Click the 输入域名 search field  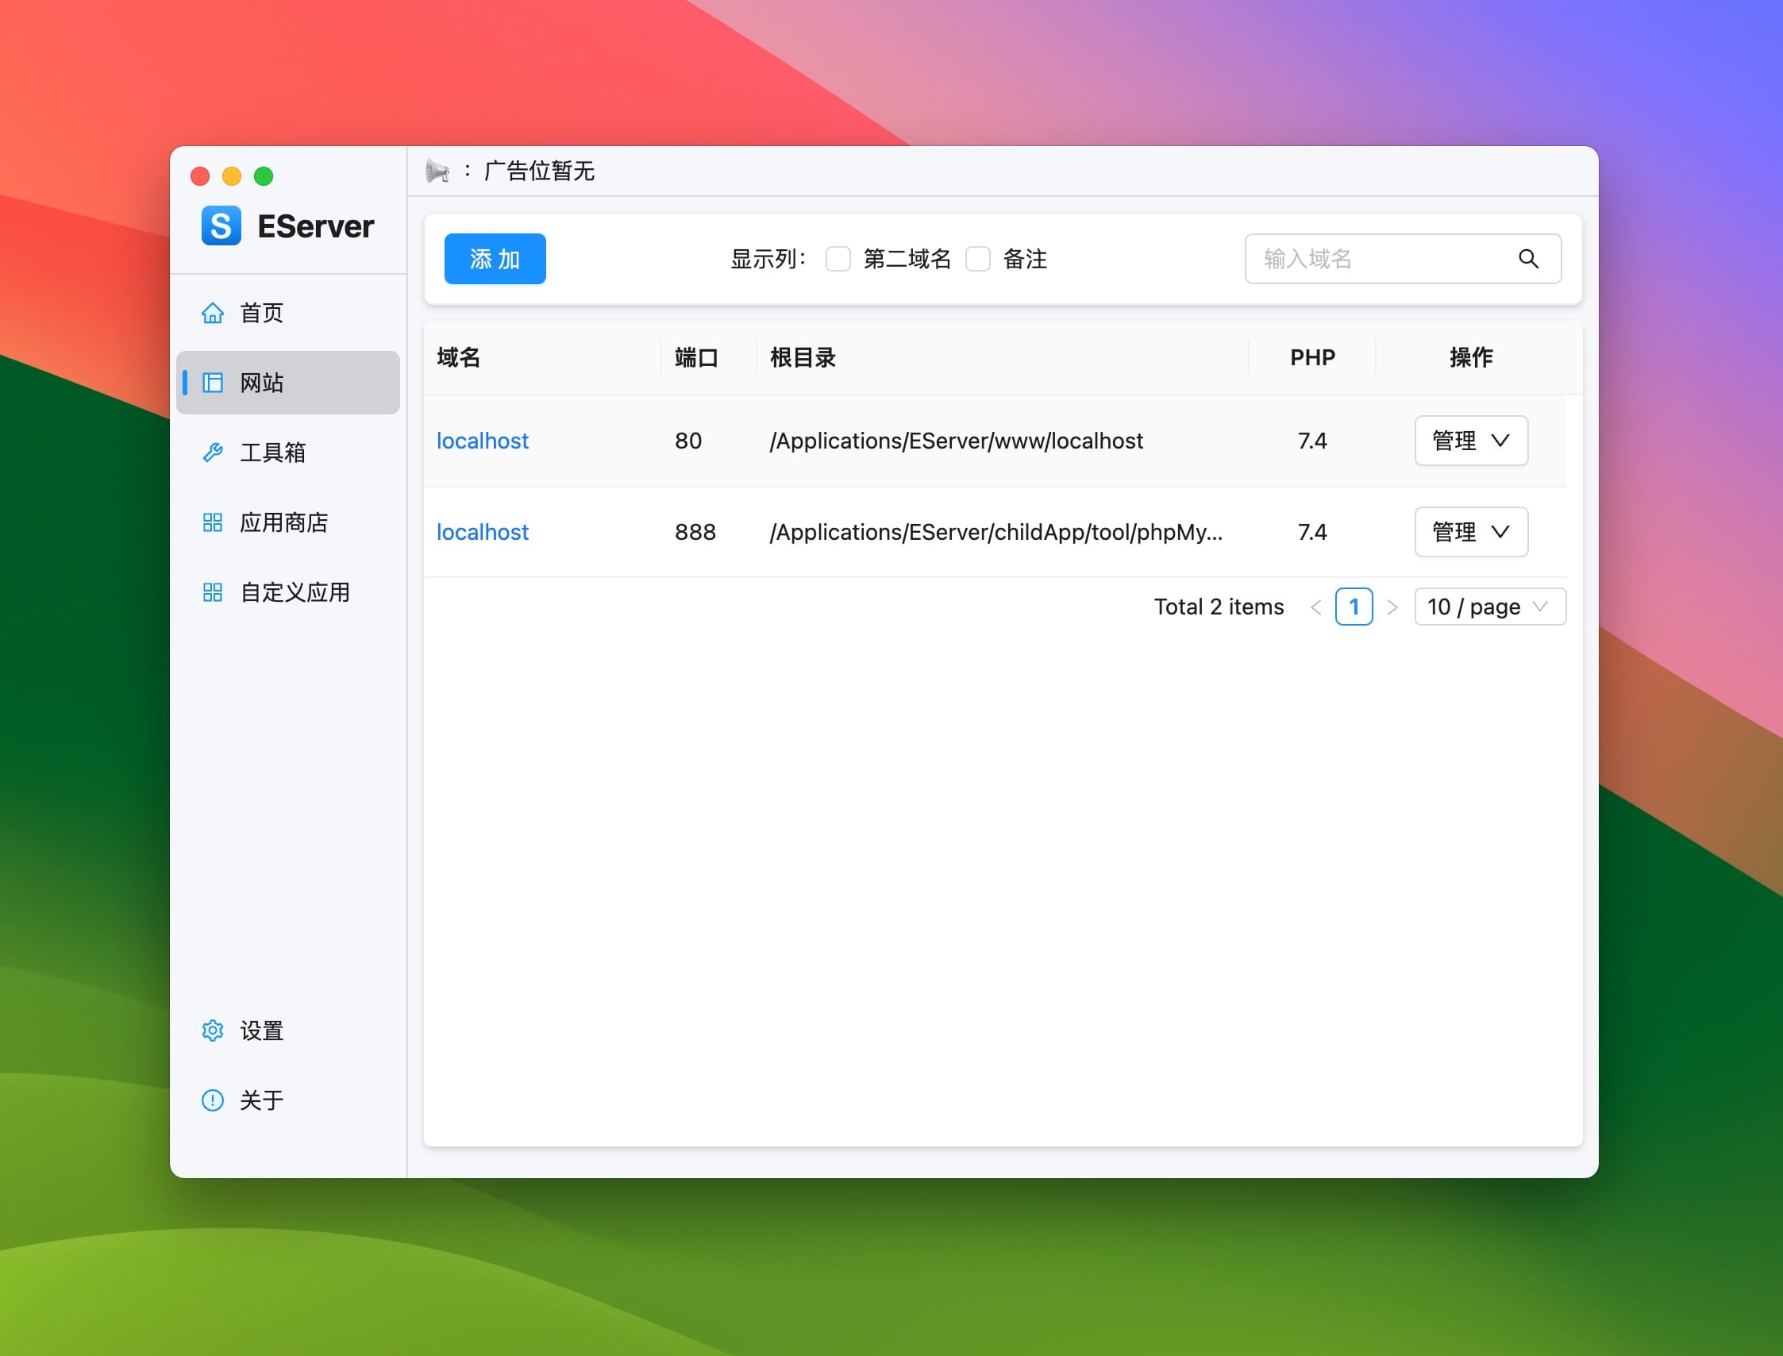pyautogui.click(x=1403, y=259)
